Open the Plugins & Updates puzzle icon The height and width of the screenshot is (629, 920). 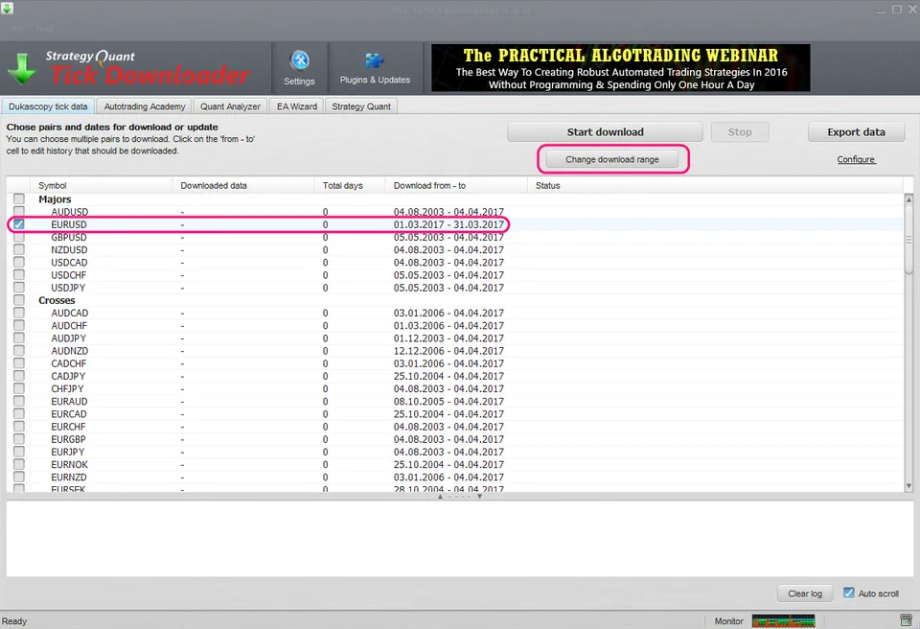point(375,60)
